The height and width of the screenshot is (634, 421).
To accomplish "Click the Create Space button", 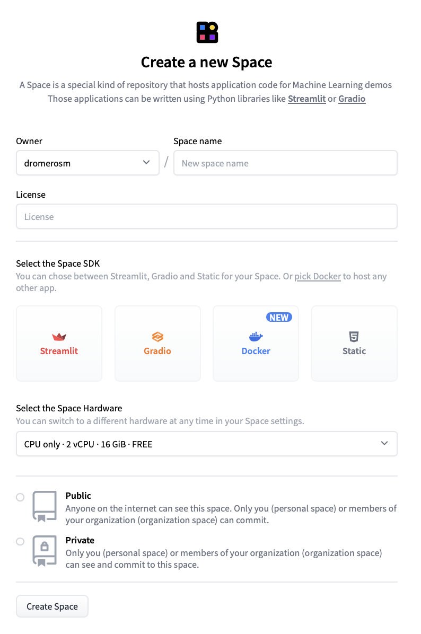I will tap(52, 606).
